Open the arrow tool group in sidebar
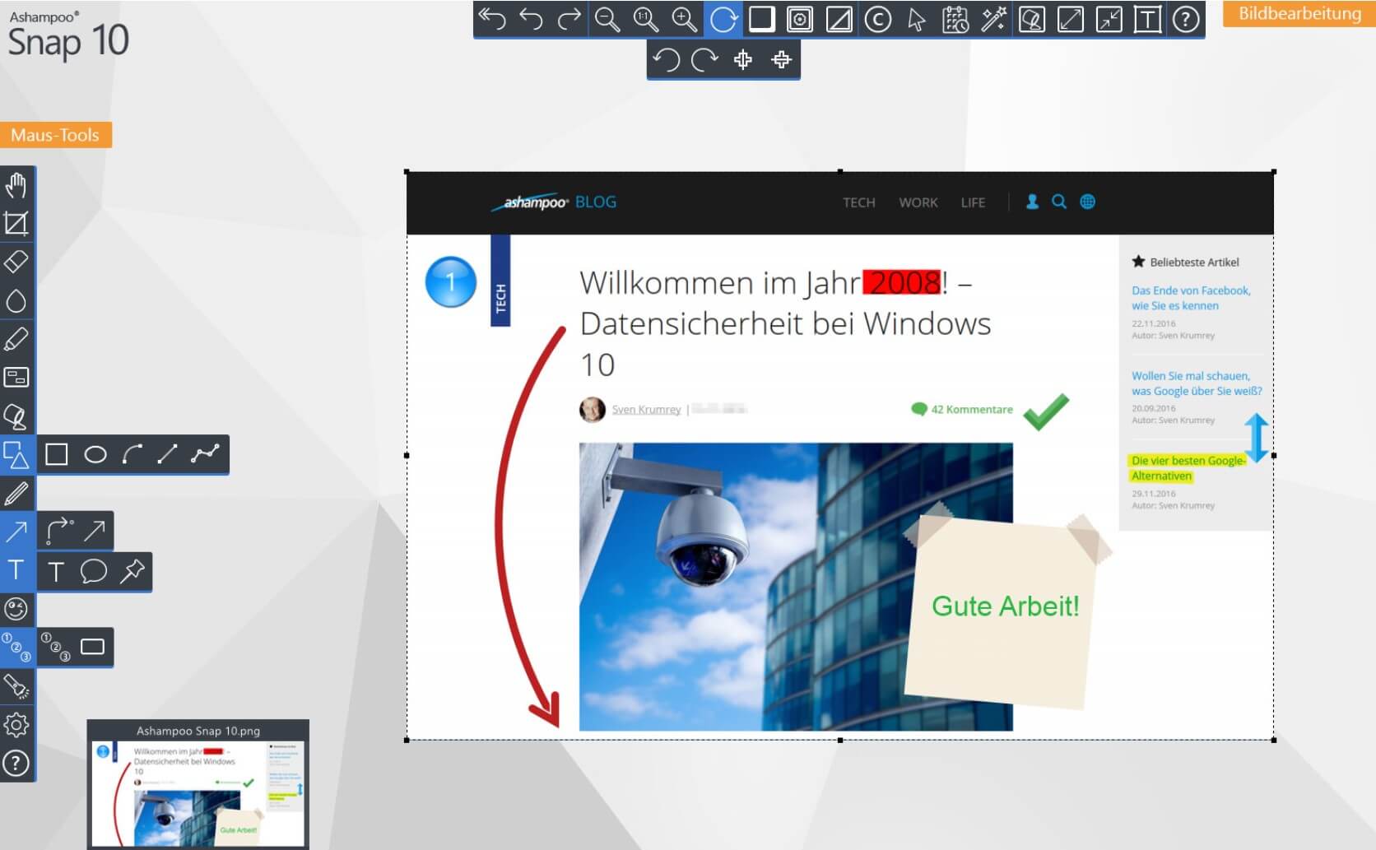Viewport: 1376px width, 850px height. (16, 531)
